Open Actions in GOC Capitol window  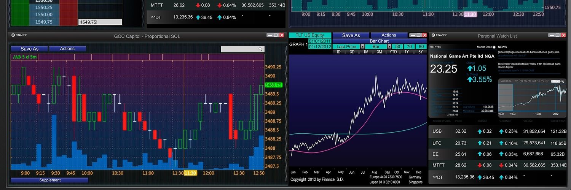(67, 49)
